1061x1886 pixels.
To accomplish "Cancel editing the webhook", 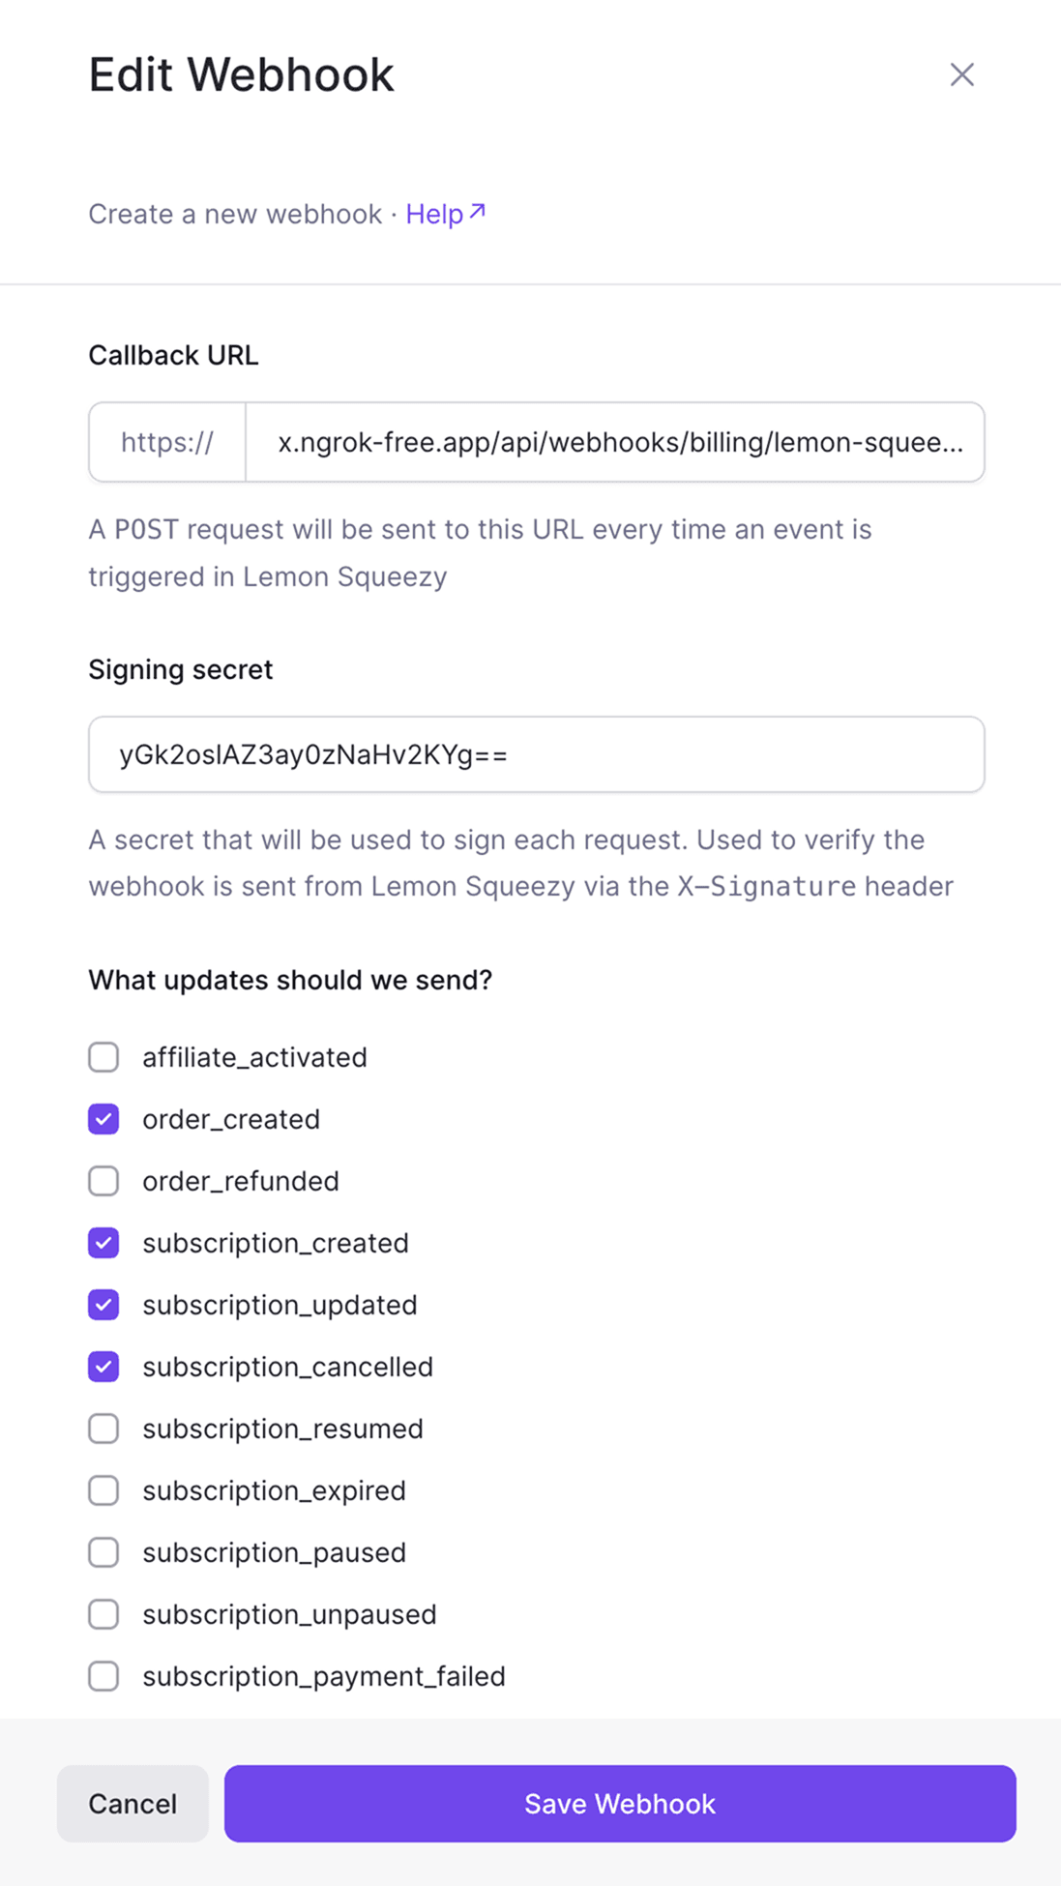I will [133, 1803].
